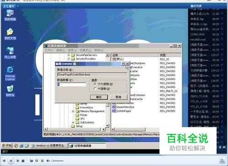Click the REG_SZ type cell
The width and height of the screenshot is (228, 166).
tap(164, 59)
